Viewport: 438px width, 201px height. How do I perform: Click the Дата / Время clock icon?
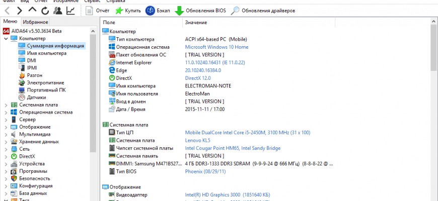[x=112, y=109]
